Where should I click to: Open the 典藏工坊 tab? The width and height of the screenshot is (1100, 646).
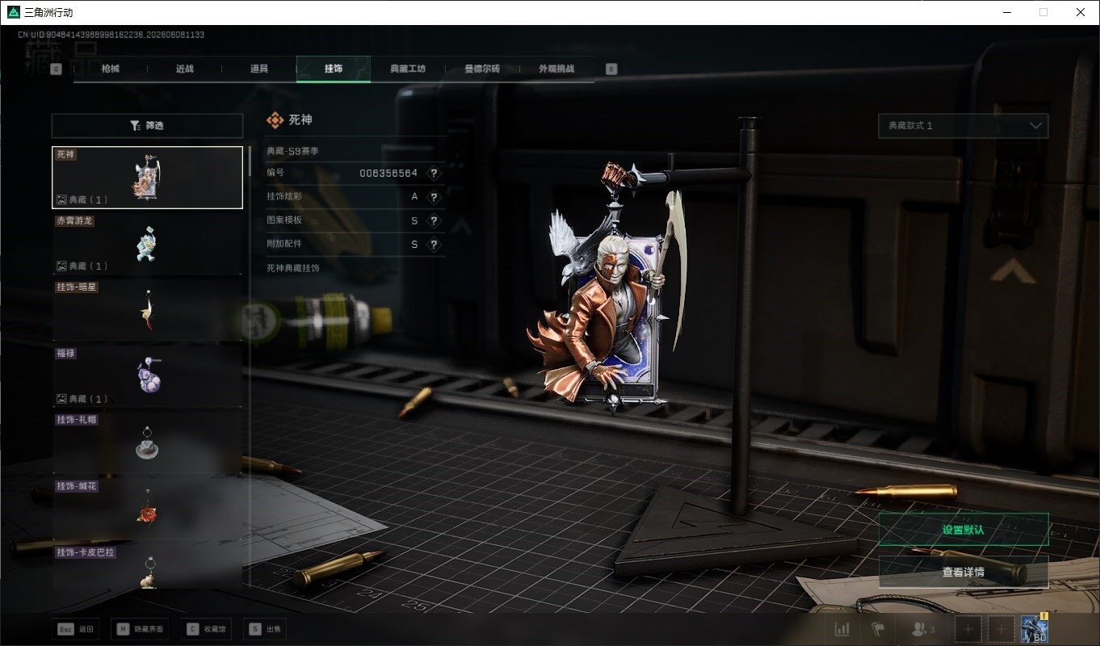pyautogui.click(x=408, y=69)
